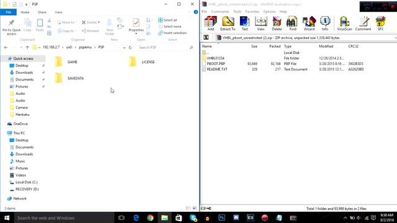Screen dimensions: 397x223
Task: Expand the Delete dropdown arrow
Action: [99, 22]
